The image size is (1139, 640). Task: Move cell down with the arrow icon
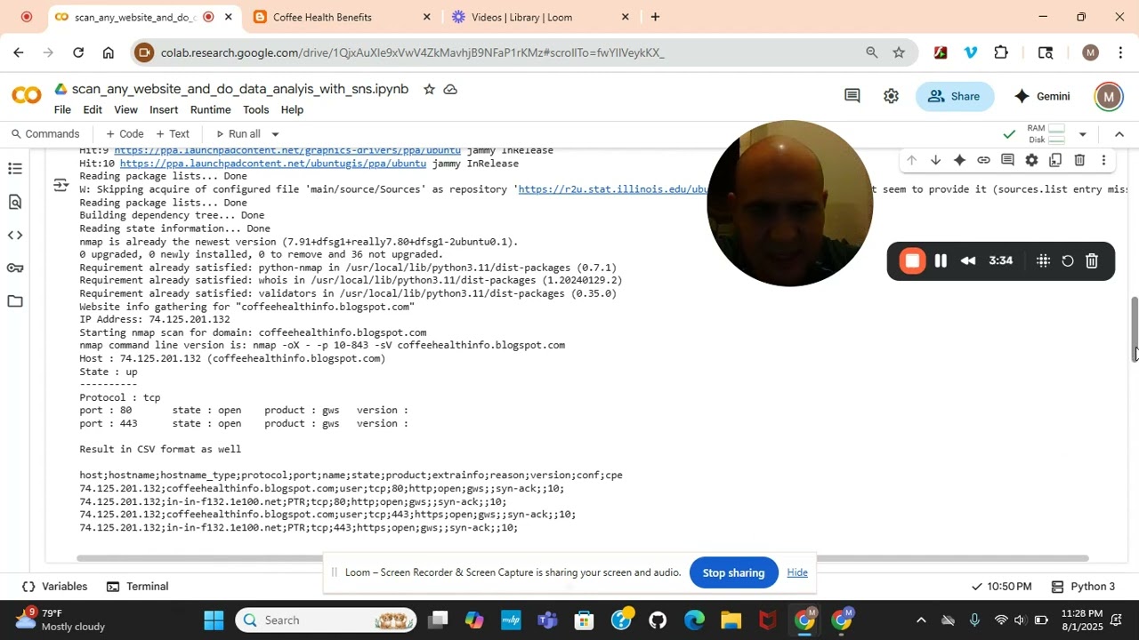click(x=935, y=161)
